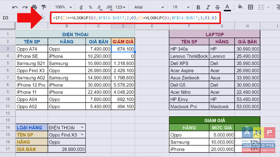Viewport: 280px width, 157px height.
Task: Click the green GIẢM GIÁ table title
Action: pos(215,120)
